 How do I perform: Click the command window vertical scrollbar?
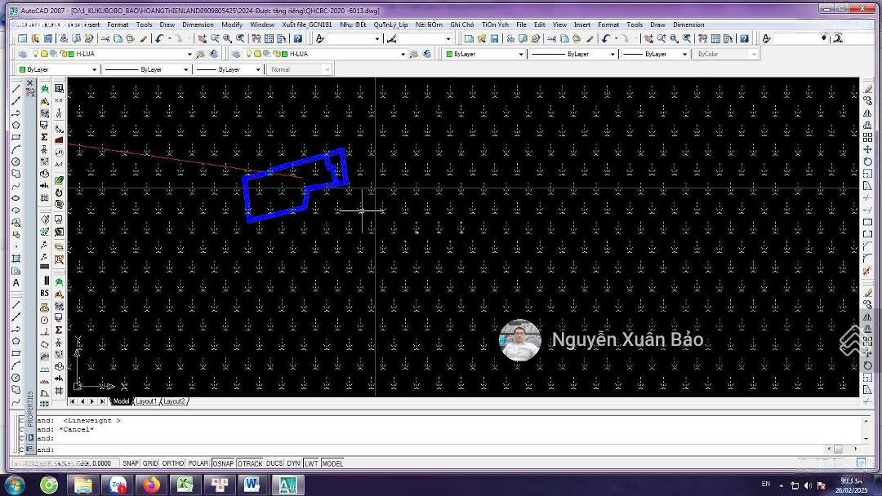click(866, 430)
